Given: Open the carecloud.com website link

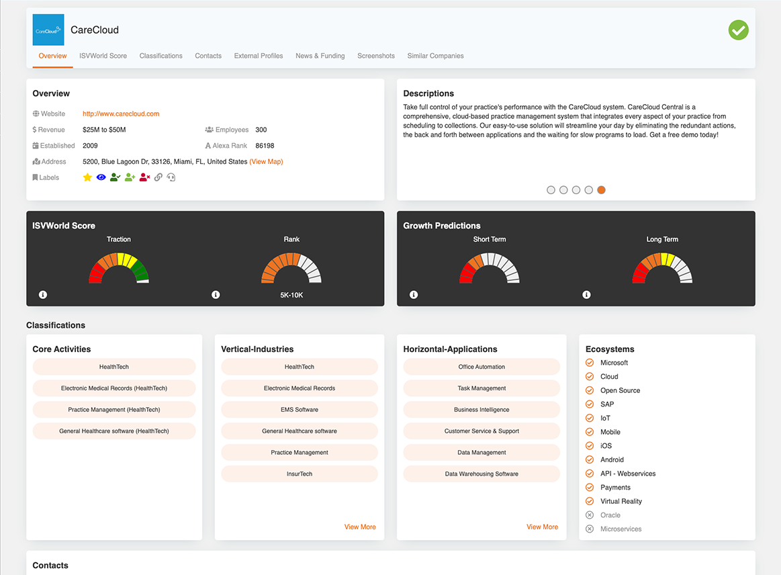Looking at the screenshot, I should tap(120, 114).
